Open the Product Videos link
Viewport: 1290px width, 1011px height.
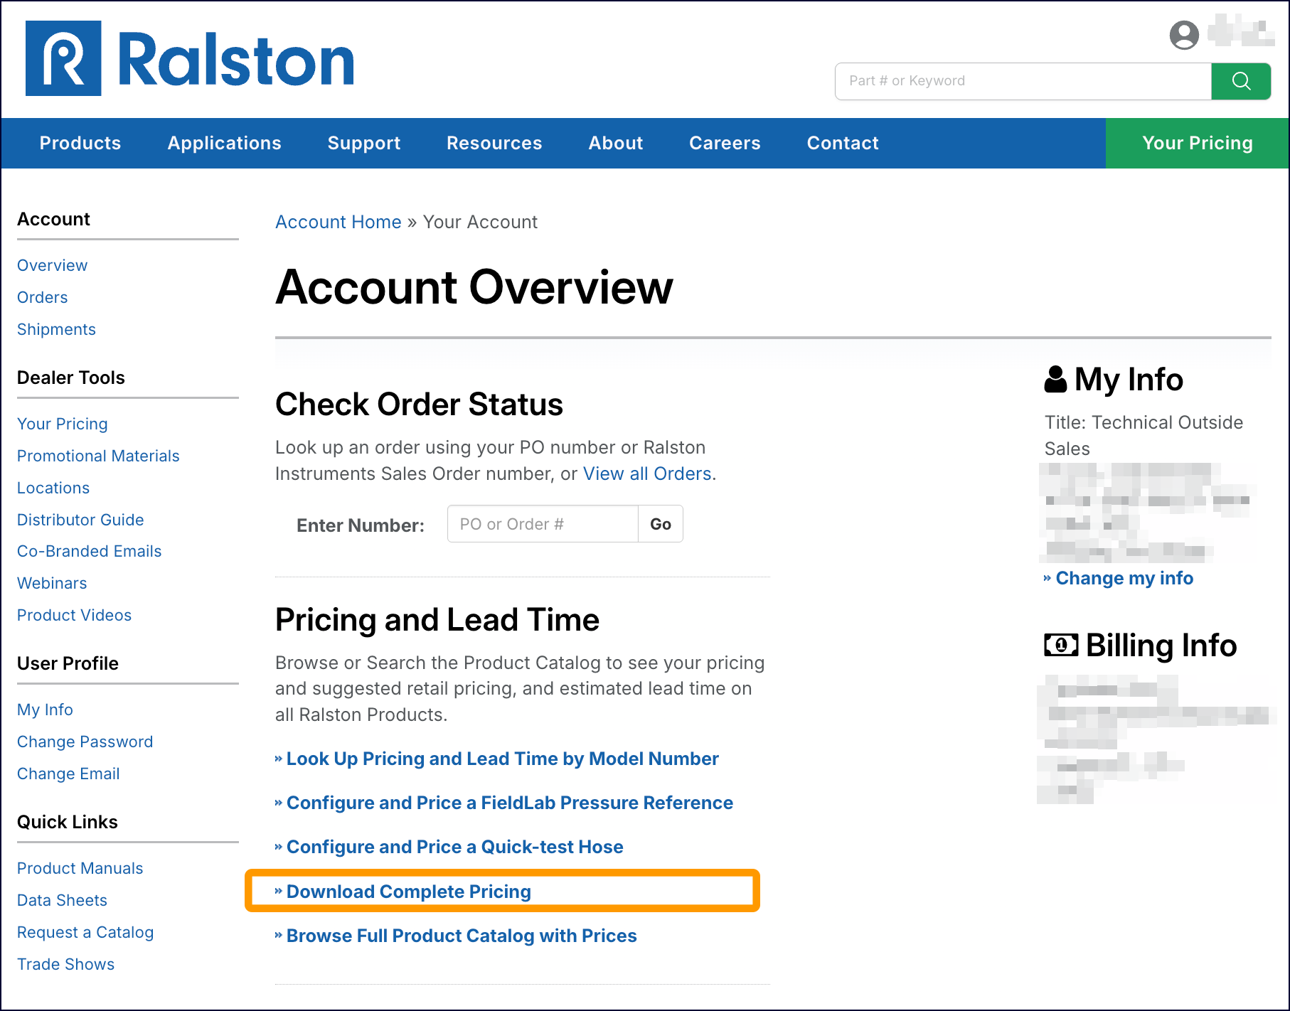[x=75, y=615]
